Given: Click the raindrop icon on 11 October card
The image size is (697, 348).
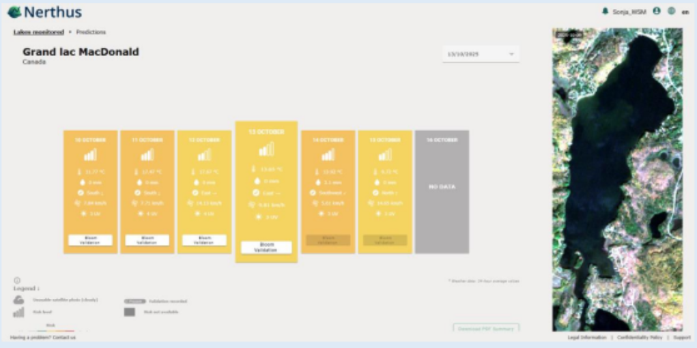Looking at the screenshot, I should (x=138, y=182).
